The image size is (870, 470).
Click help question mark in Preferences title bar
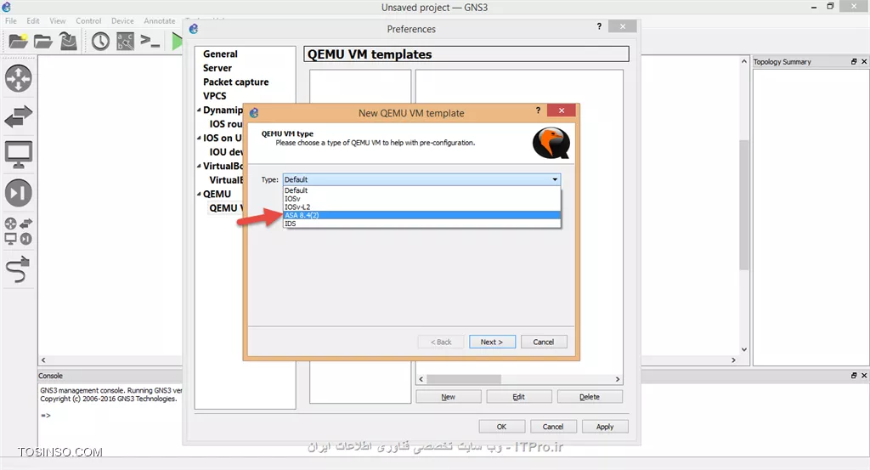click(x=599, y=26)
